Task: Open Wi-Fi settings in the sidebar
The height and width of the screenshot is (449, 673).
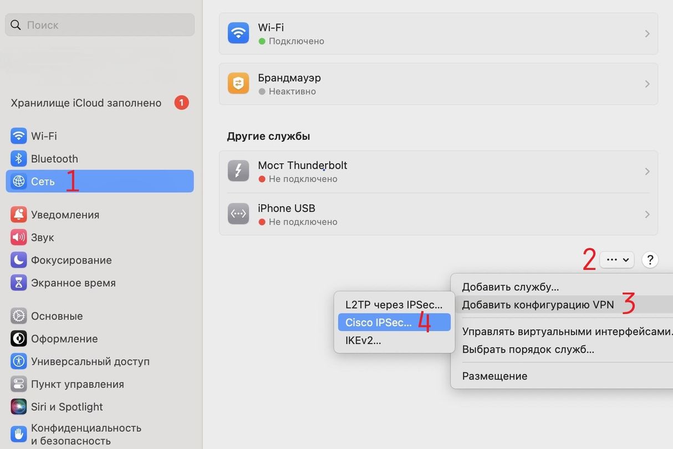Action: 43,136
